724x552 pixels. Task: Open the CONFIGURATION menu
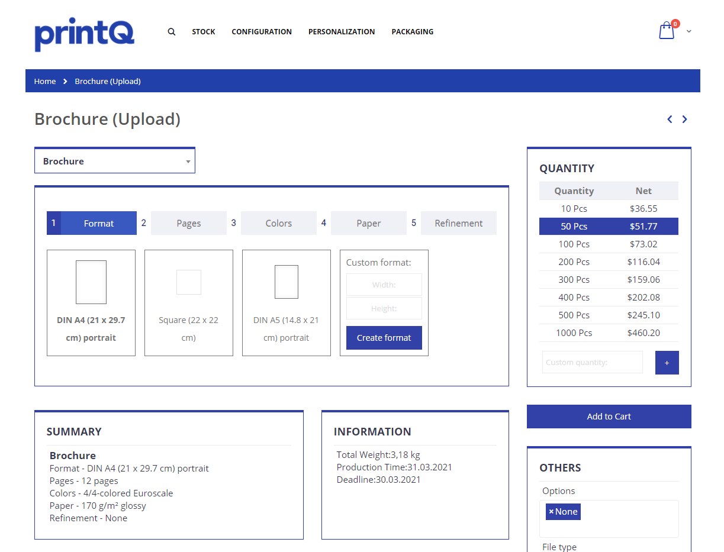pos(262,32)
